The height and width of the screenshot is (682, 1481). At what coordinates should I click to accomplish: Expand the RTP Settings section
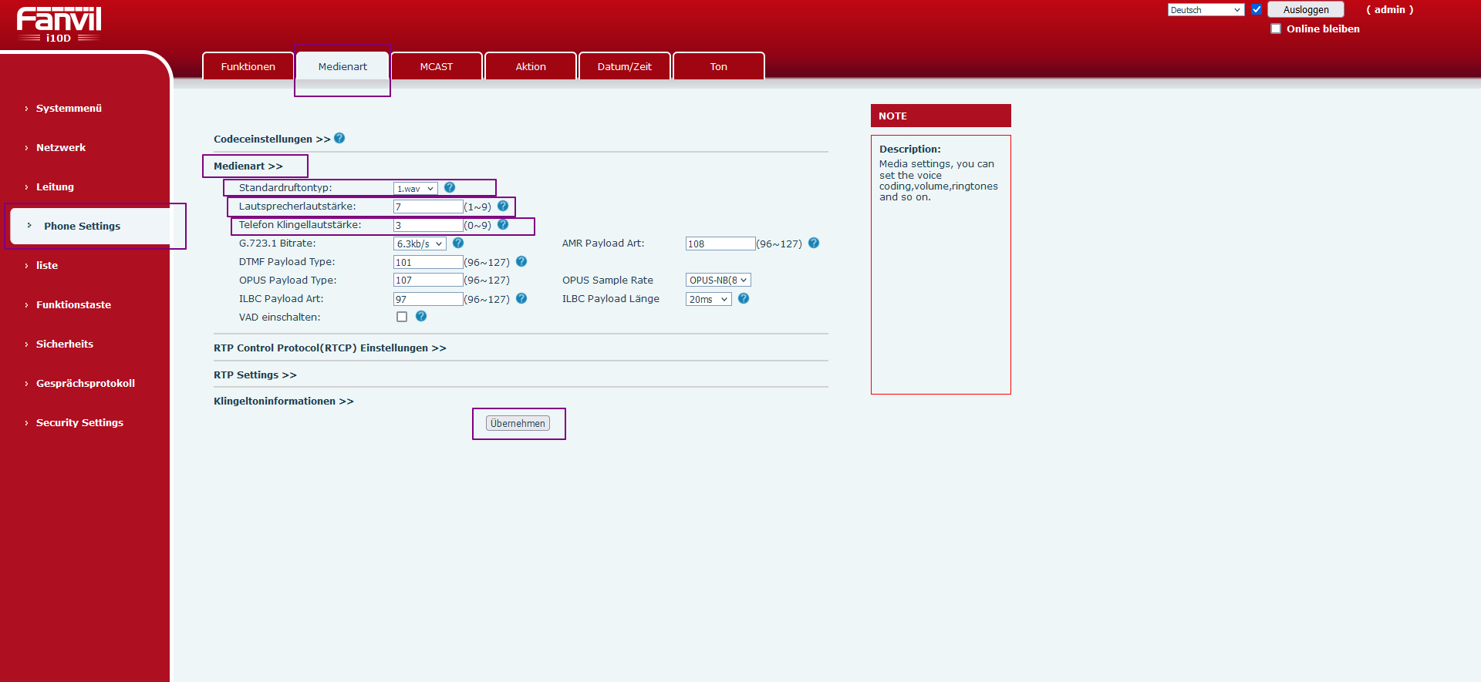coord(255,375)
